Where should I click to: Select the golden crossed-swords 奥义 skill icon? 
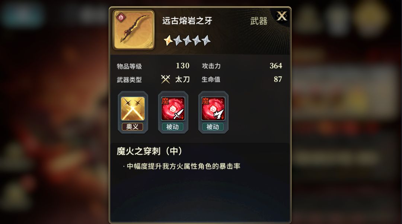133,109
